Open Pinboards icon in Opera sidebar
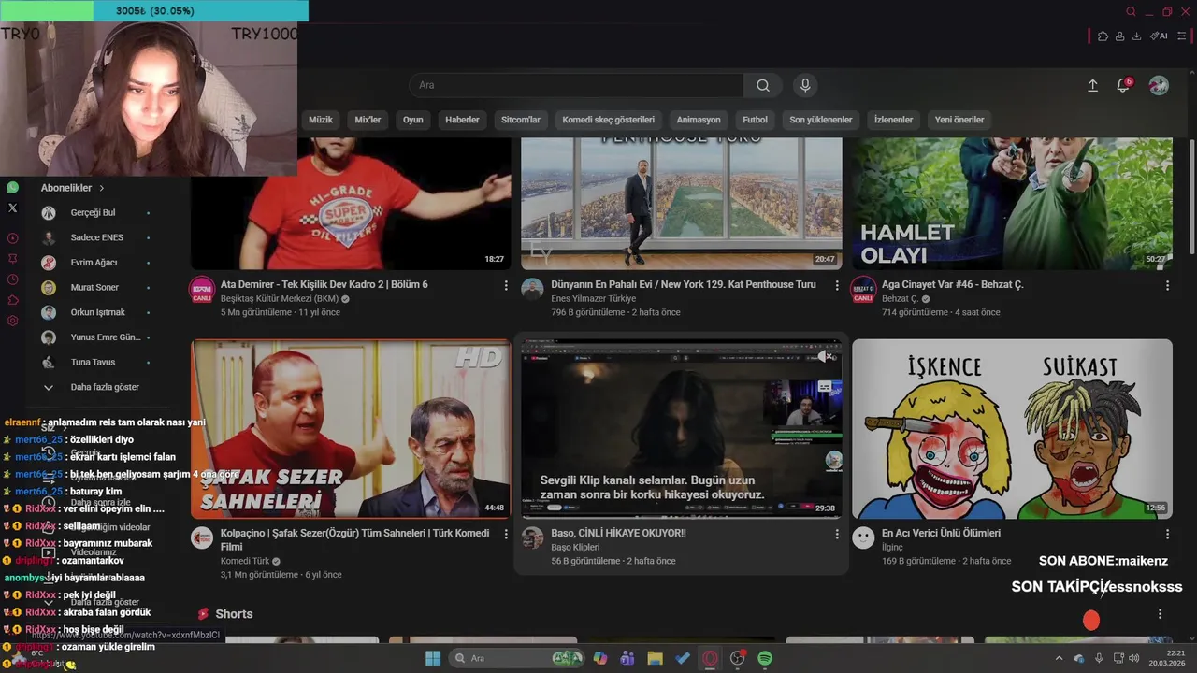Image resolution: width=1197 pixels, height=673 pixels. pyautogui.click(x=12, y=258)
